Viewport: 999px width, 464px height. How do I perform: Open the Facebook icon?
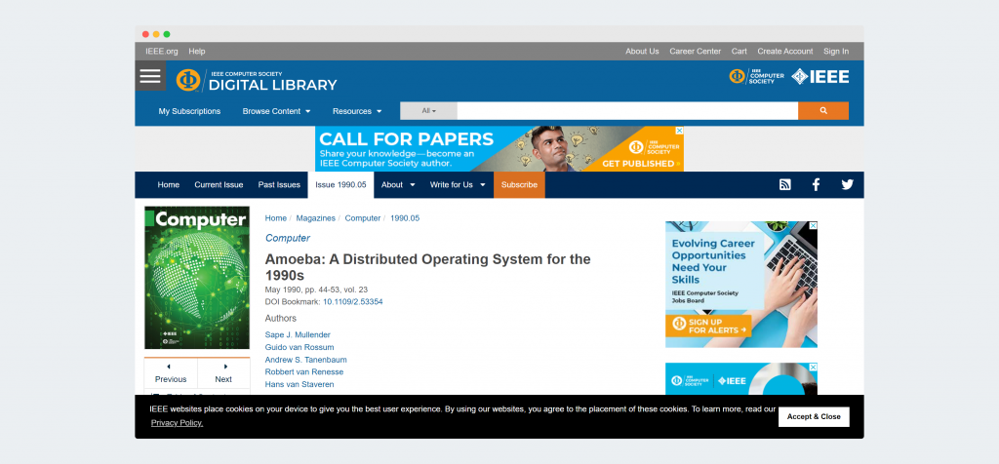(816, 184)
